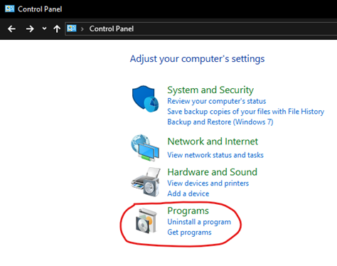
Task: Open View devices and printers
Action: coord(208,183)
